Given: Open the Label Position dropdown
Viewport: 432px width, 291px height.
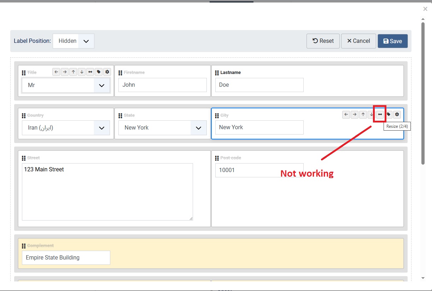Looking at the screenshot, I should pos(74,41).
